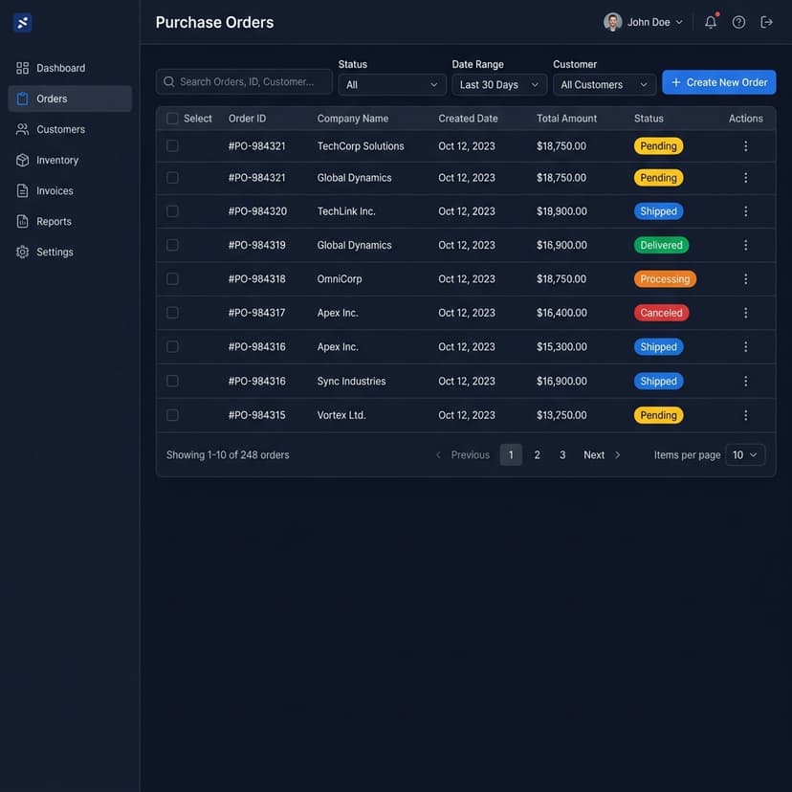Check the TechCorp Solutions row checkbox
The width and height of the screenshot is (792, 792).
click(172, 146)
